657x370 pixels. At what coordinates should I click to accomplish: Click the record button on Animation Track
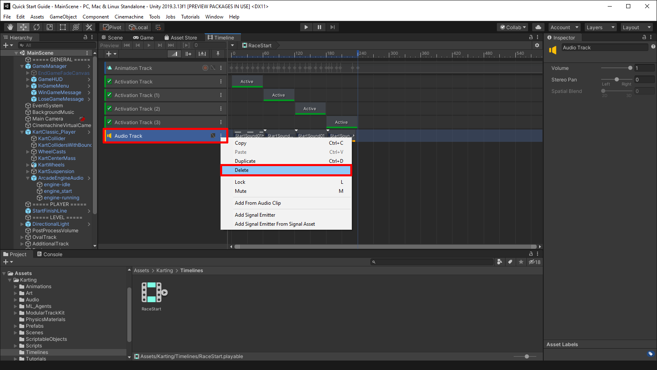tap(205, 68)
